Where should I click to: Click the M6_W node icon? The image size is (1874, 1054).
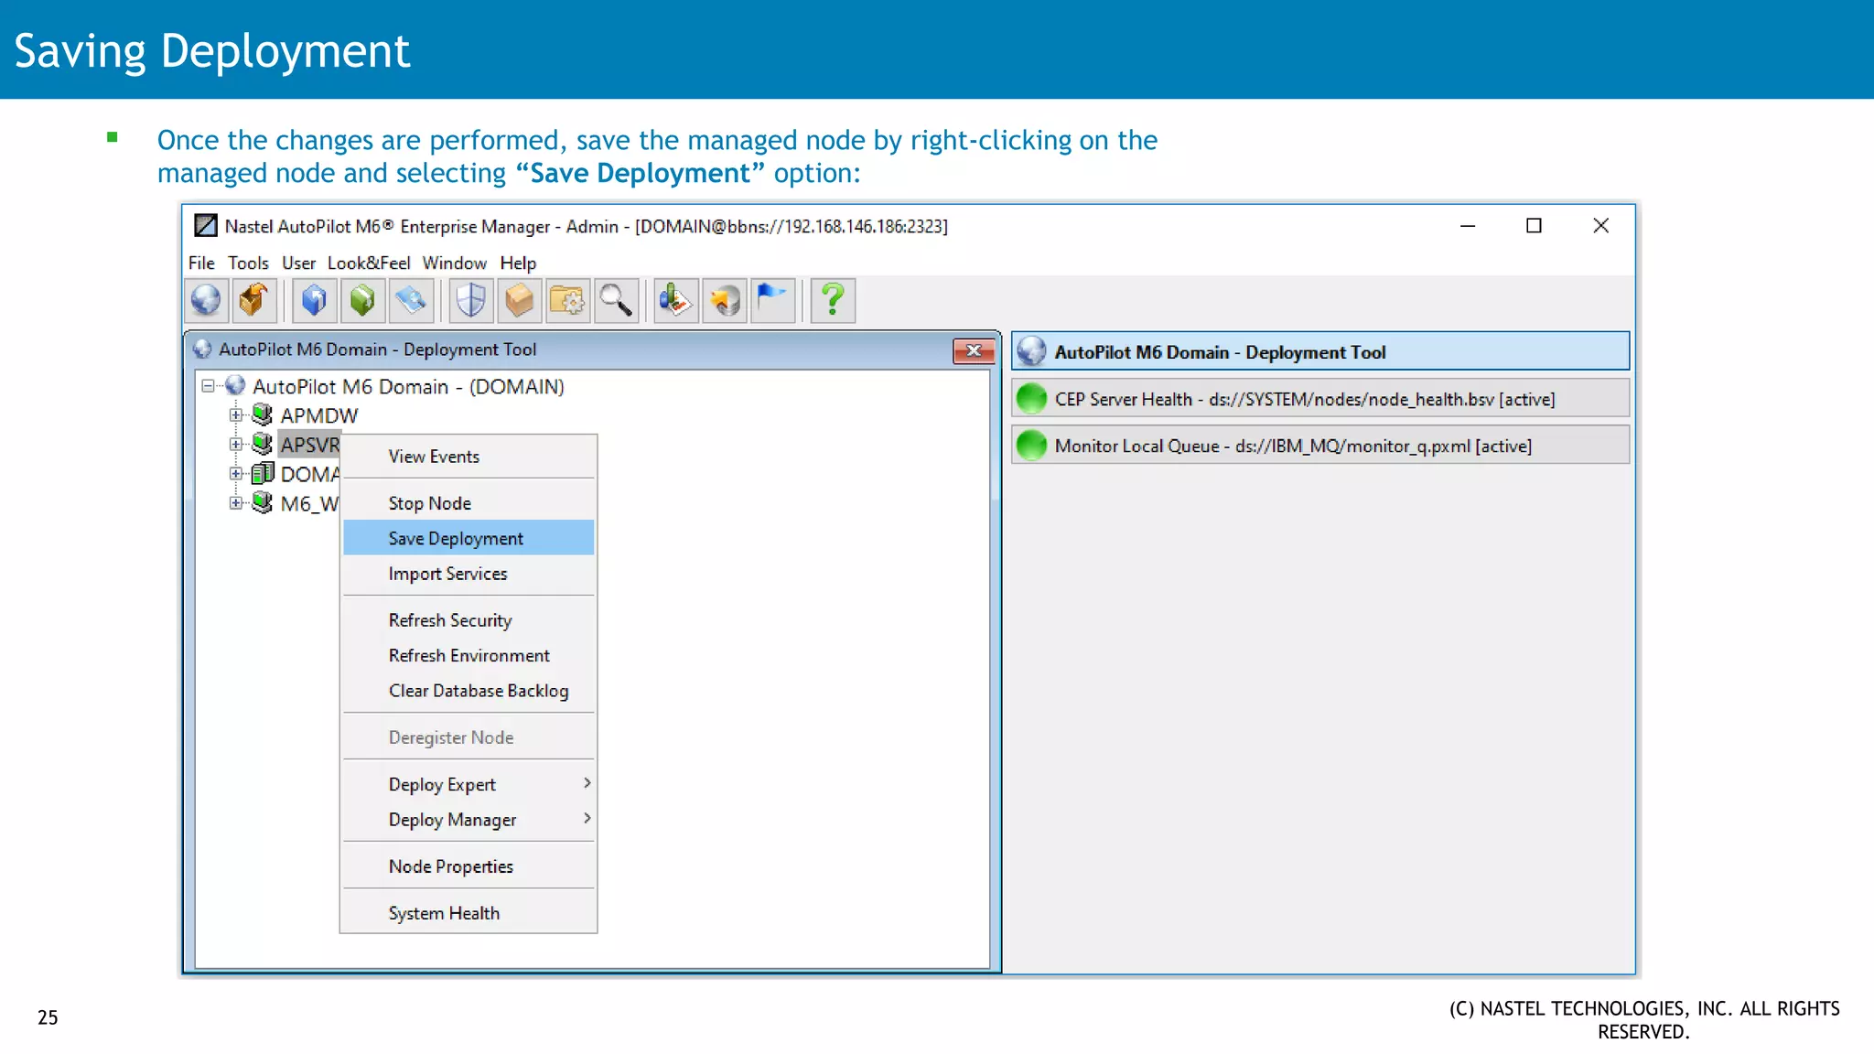pyautogui.click(x=263, y=502)
